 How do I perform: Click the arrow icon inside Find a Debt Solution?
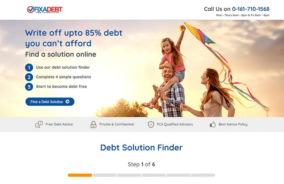[67, 101]
